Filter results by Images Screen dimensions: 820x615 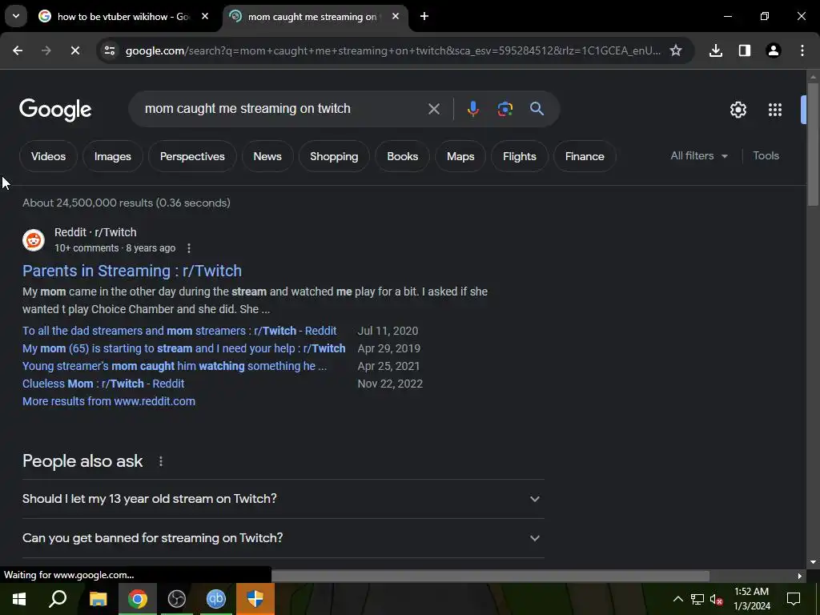(112, 156)
